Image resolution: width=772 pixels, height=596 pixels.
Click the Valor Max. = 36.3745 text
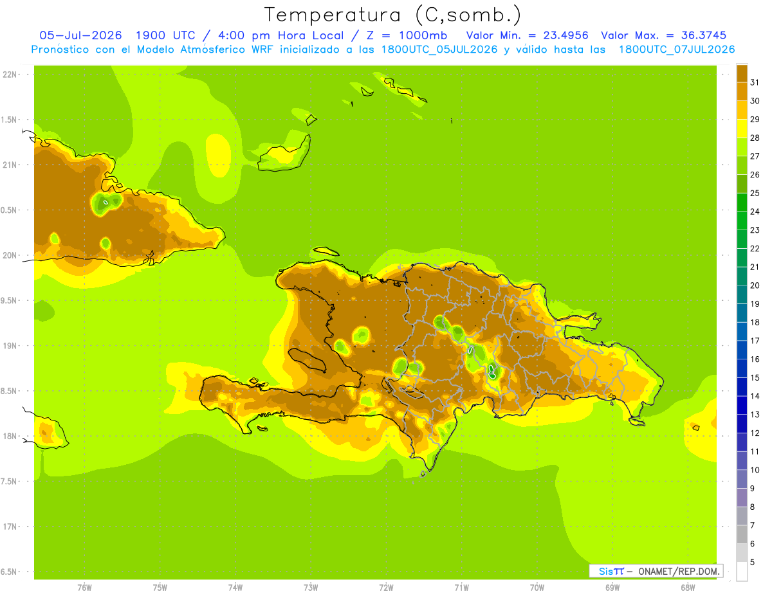[665, 35]
